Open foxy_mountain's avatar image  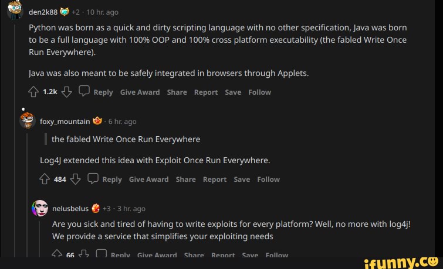click(x=27, y=120)
